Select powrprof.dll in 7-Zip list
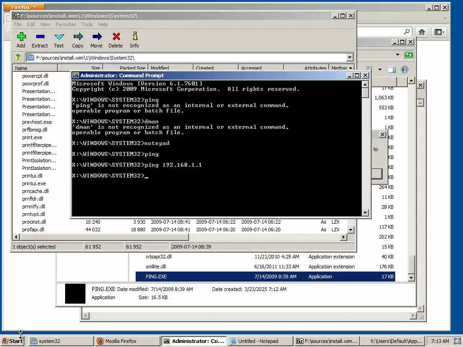Image resolution: width=463 pixels, height=347 pixels. [35, 84]
